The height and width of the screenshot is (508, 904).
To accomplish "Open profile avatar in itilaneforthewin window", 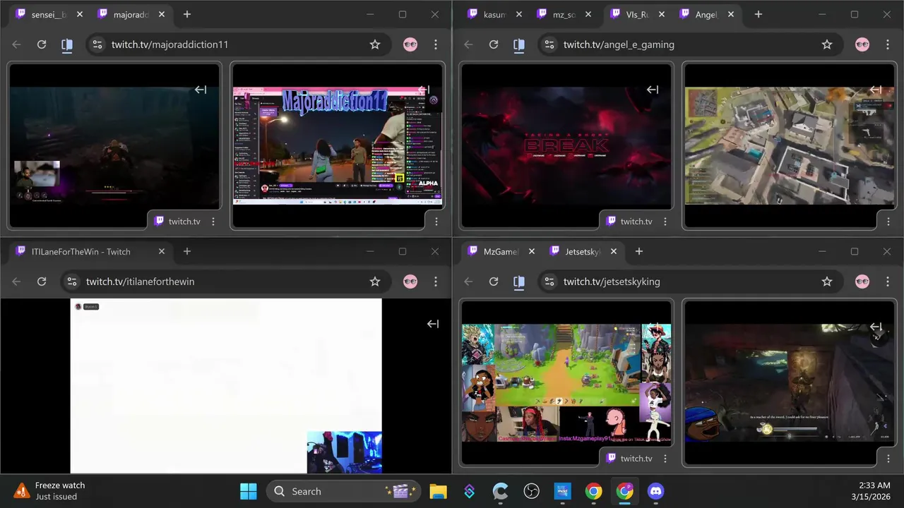I will [410, 282].
